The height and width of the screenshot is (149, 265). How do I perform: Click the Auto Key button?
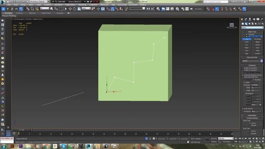(x=214, y=139)
